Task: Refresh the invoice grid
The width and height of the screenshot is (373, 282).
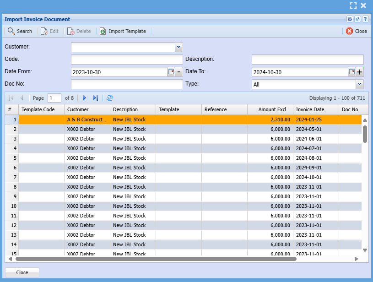Action: tap(110, 98)
